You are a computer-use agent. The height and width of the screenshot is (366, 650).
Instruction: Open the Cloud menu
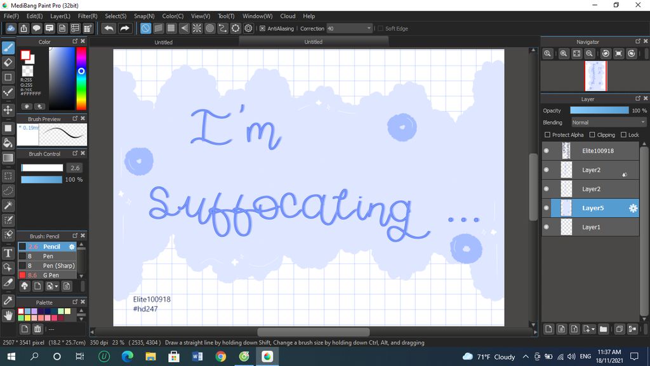(x=288, y=16)
